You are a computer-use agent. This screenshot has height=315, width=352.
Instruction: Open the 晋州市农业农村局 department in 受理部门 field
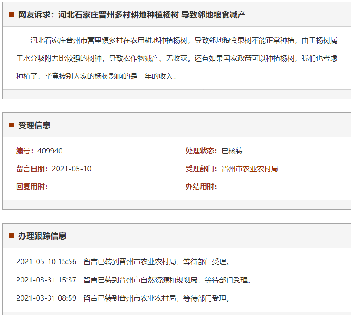click(x=249, y=169)
